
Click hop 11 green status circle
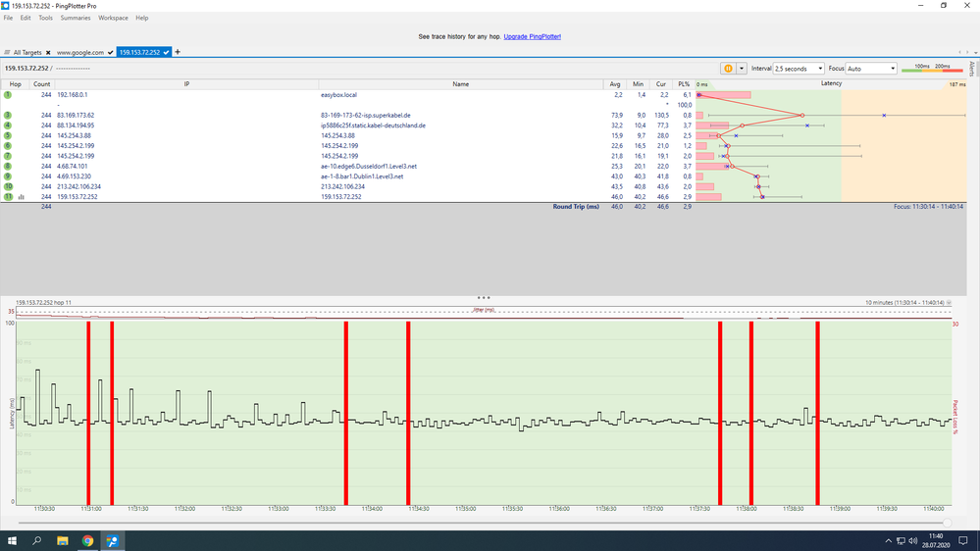(x=8, y=196)
